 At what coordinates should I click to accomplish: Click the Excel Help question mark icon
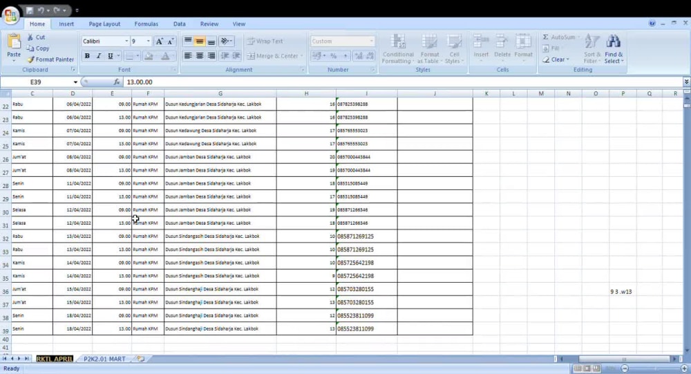[x=652, y=24]
